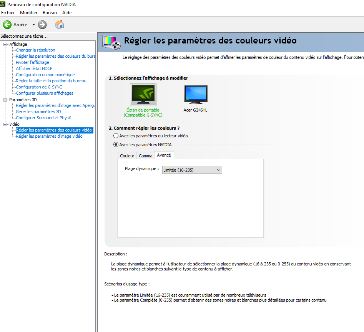Open the Modifier menu
Screen dimensions: 364x332
[28, 13]
